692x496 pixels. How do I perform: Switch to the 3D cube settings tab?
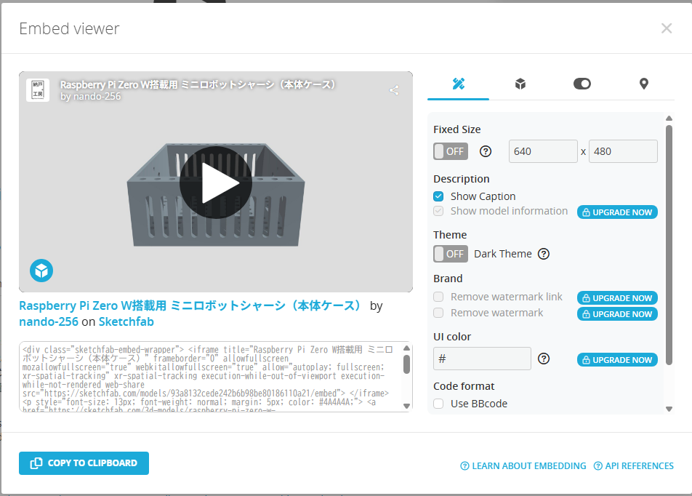(x=520, y=84)
